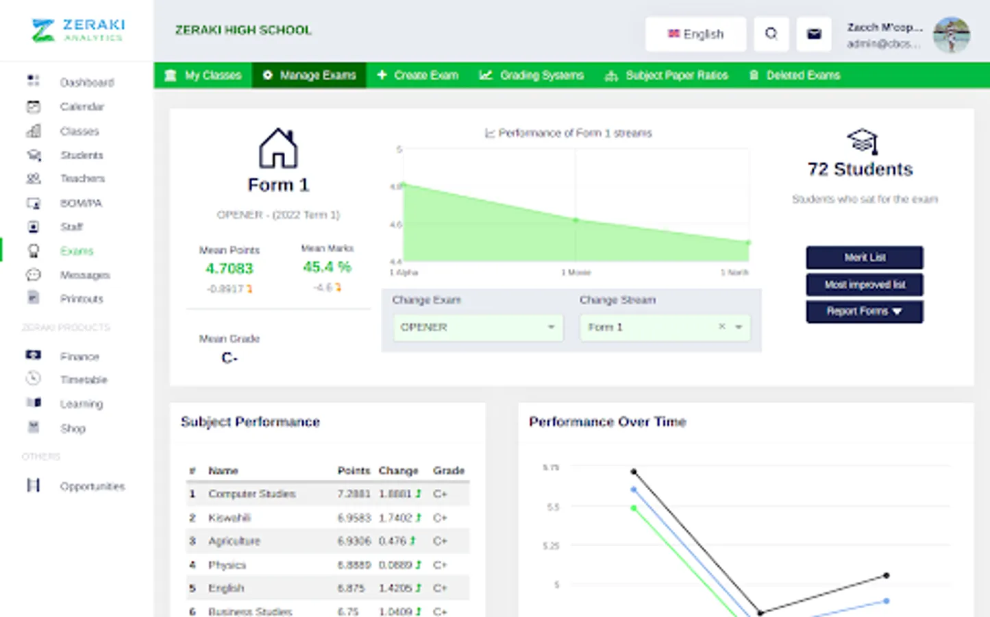Switch language using English selector
This screenshot has height=617, width=990.
(x=695, y=34)
